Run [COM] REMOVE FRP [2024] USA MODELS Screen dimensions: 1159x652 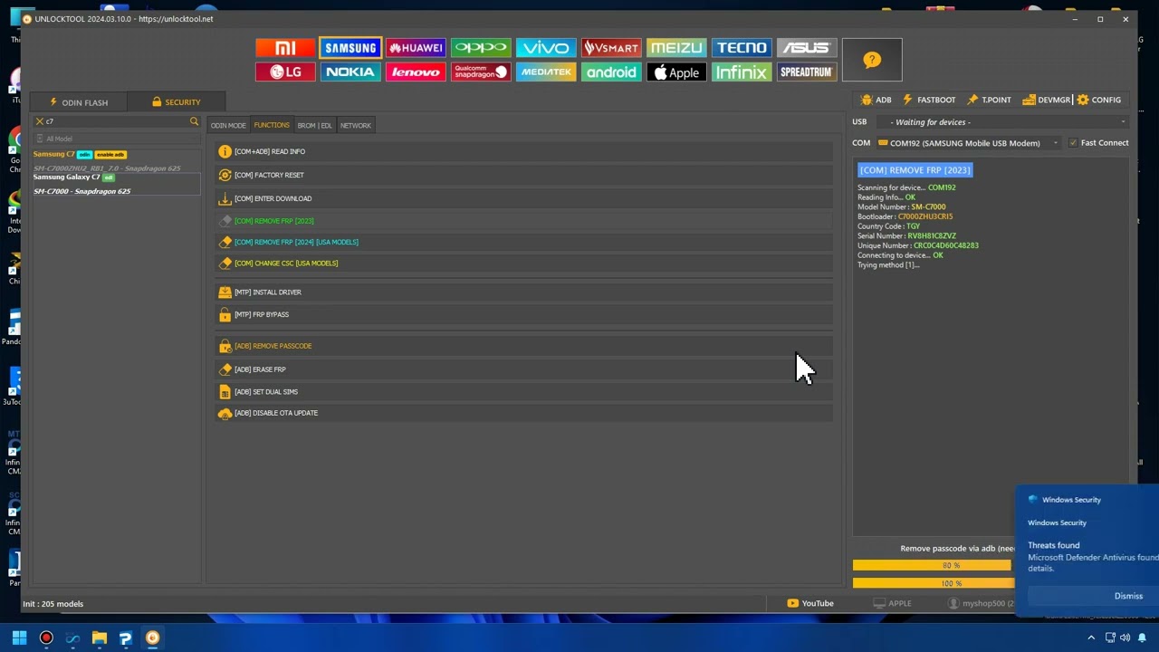524,242
